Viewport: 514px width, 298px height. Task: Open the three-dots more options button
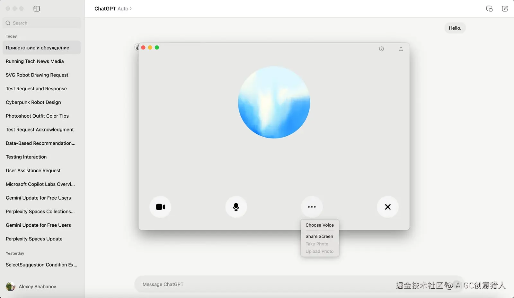click(312, 207)
